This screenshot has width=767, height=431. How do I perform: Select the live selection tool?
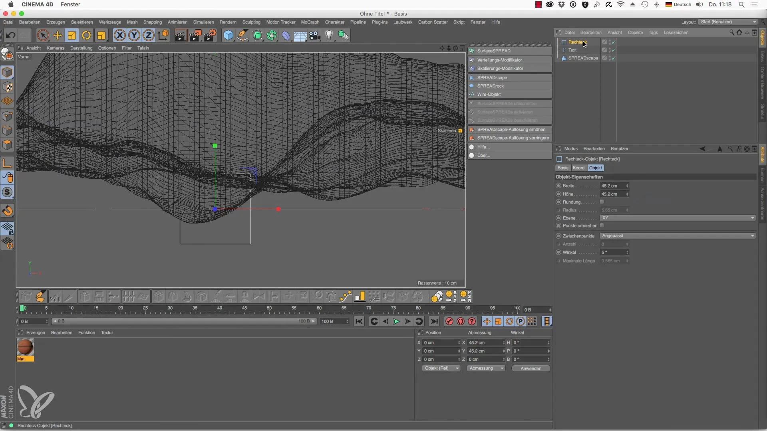click(43, 36)
